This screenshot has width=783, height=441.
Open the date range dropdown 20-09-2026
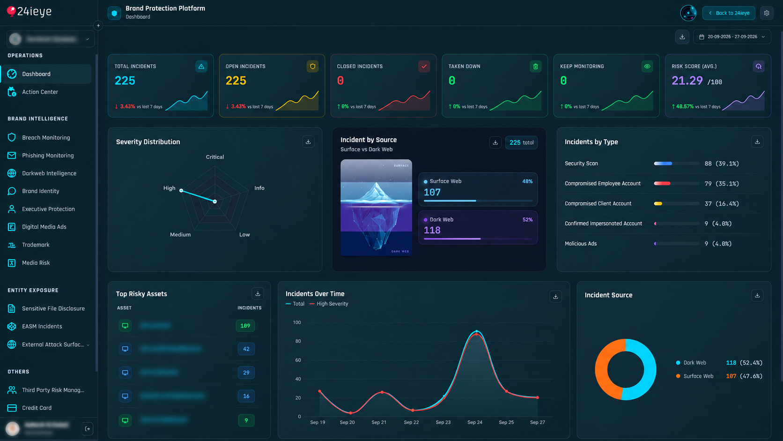click(x=732, y=37)
